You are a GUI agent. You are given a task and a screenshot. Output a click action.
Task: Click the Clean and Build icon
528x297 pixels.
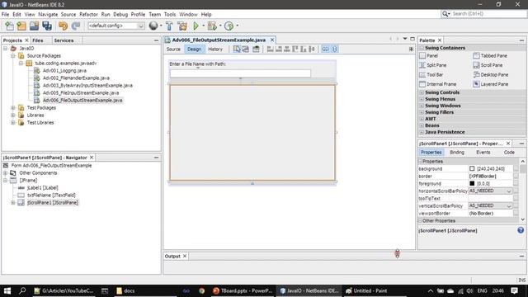(182, 26)
